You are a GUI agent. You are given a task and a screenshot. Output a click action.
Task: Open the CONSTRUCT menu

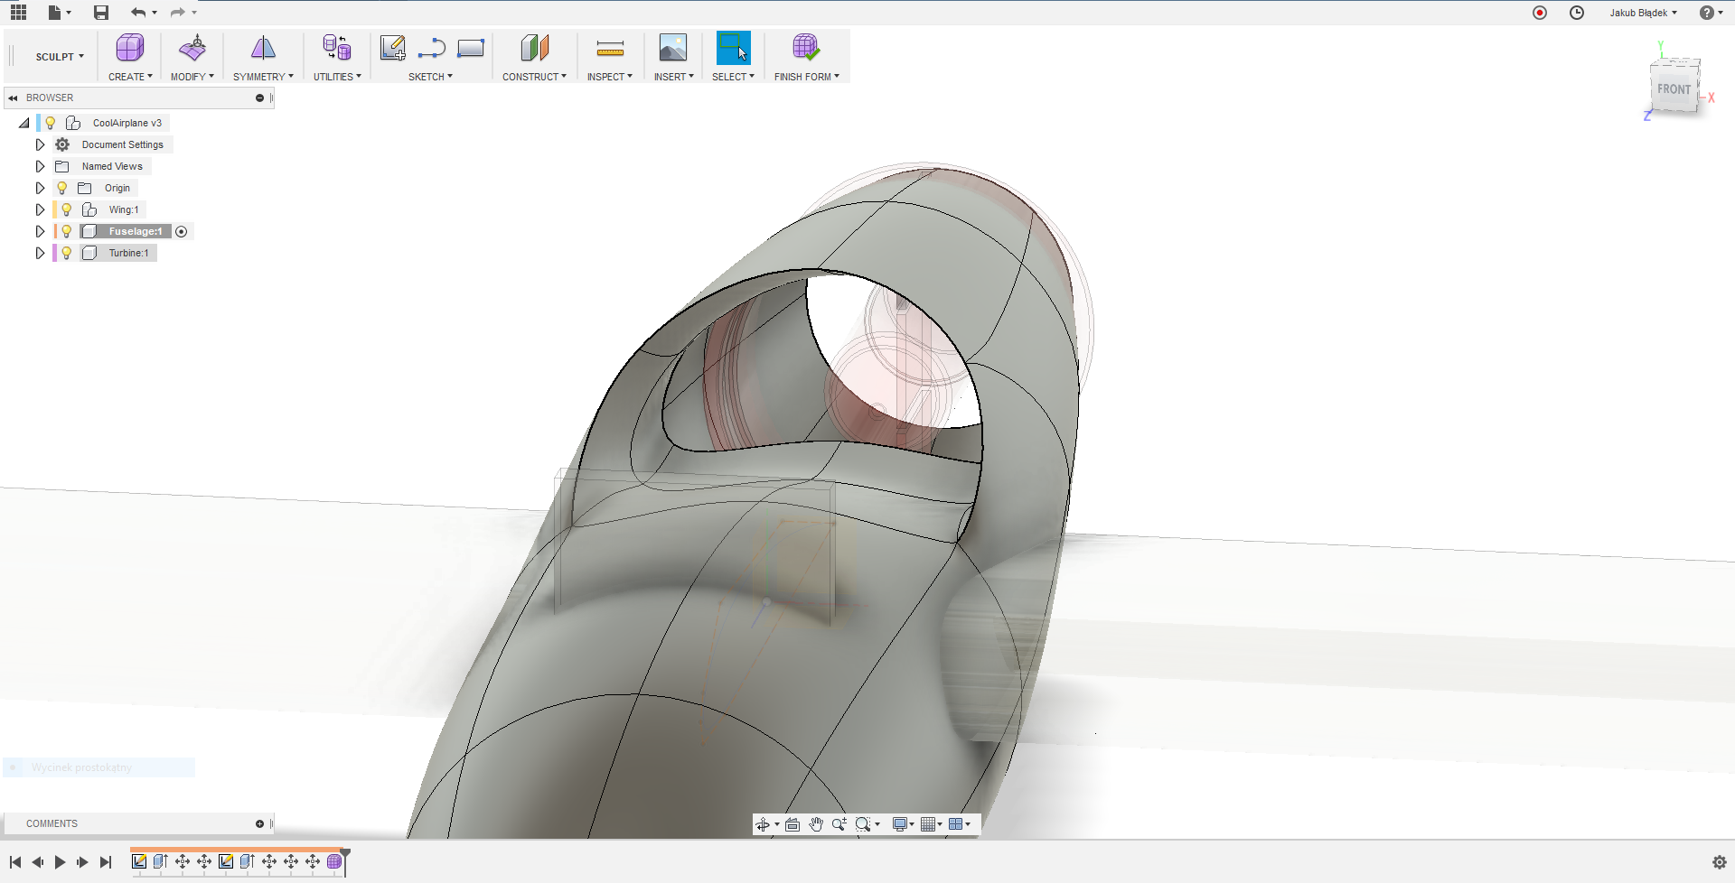pyautogui.click(x=534, y=77)
